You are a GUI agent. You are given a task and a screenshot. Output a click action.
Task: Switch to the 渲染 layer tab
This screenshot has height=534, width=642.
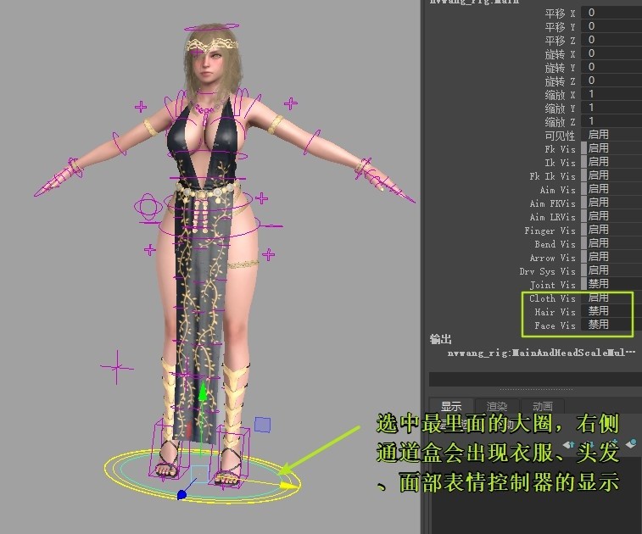point(497,406)
